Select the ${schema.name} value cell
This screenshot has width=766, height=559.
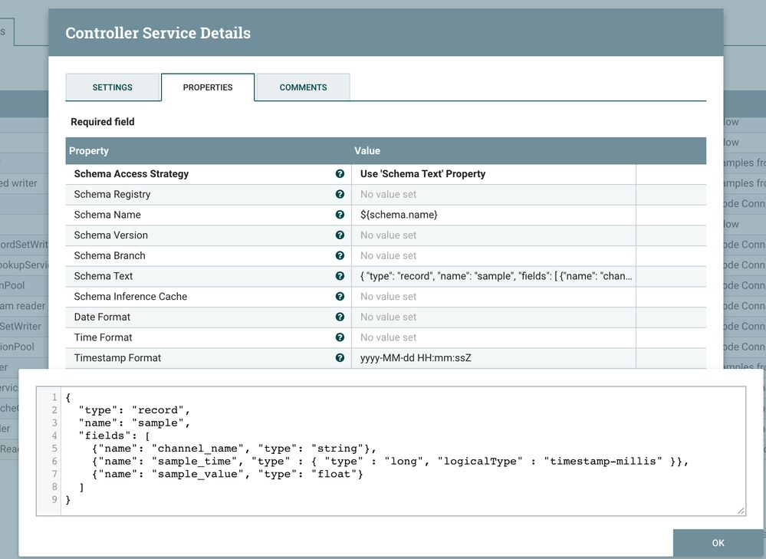click(493, 215)
